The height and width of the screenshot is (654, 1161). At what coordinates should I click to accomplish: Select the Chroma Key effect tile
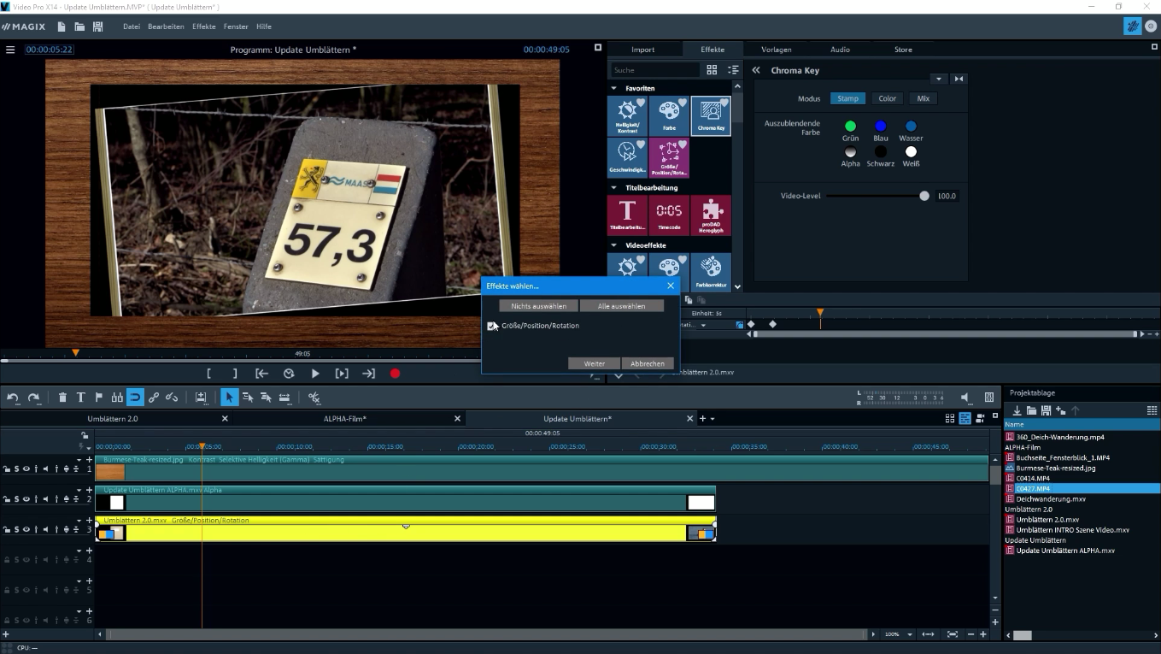711,115
